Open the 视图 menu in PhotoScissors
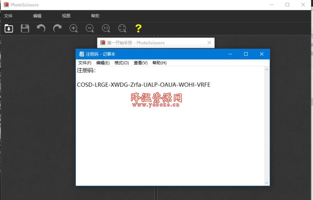Screen dimensions: 313x200 click(66, 16)
